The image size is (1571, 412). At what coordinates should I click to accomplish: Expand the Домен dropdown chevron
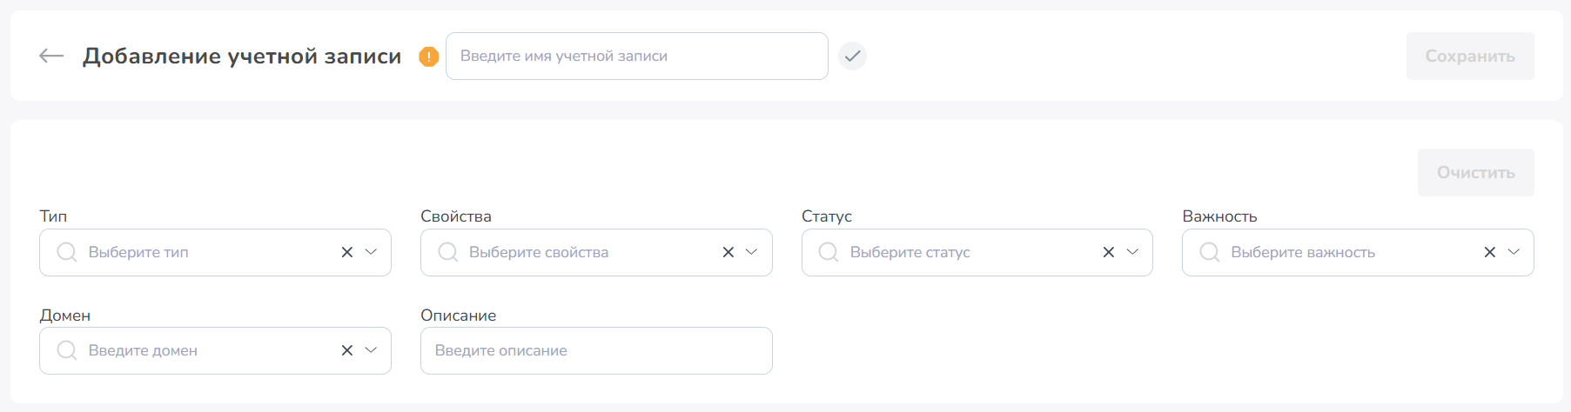(x=371, y=350)
